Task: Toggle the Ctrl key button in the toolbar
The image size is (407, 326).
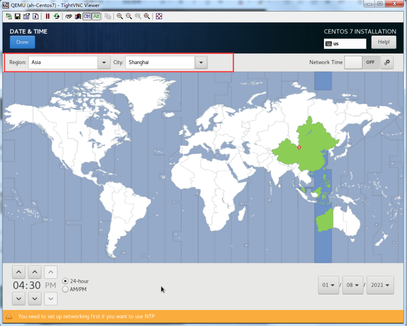Action: click(x=87, y=16)
